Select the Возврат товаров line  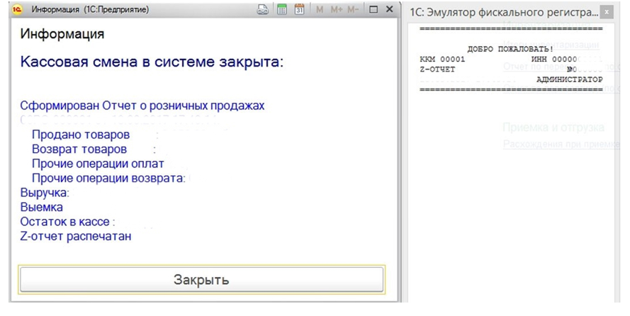point(79,149)
